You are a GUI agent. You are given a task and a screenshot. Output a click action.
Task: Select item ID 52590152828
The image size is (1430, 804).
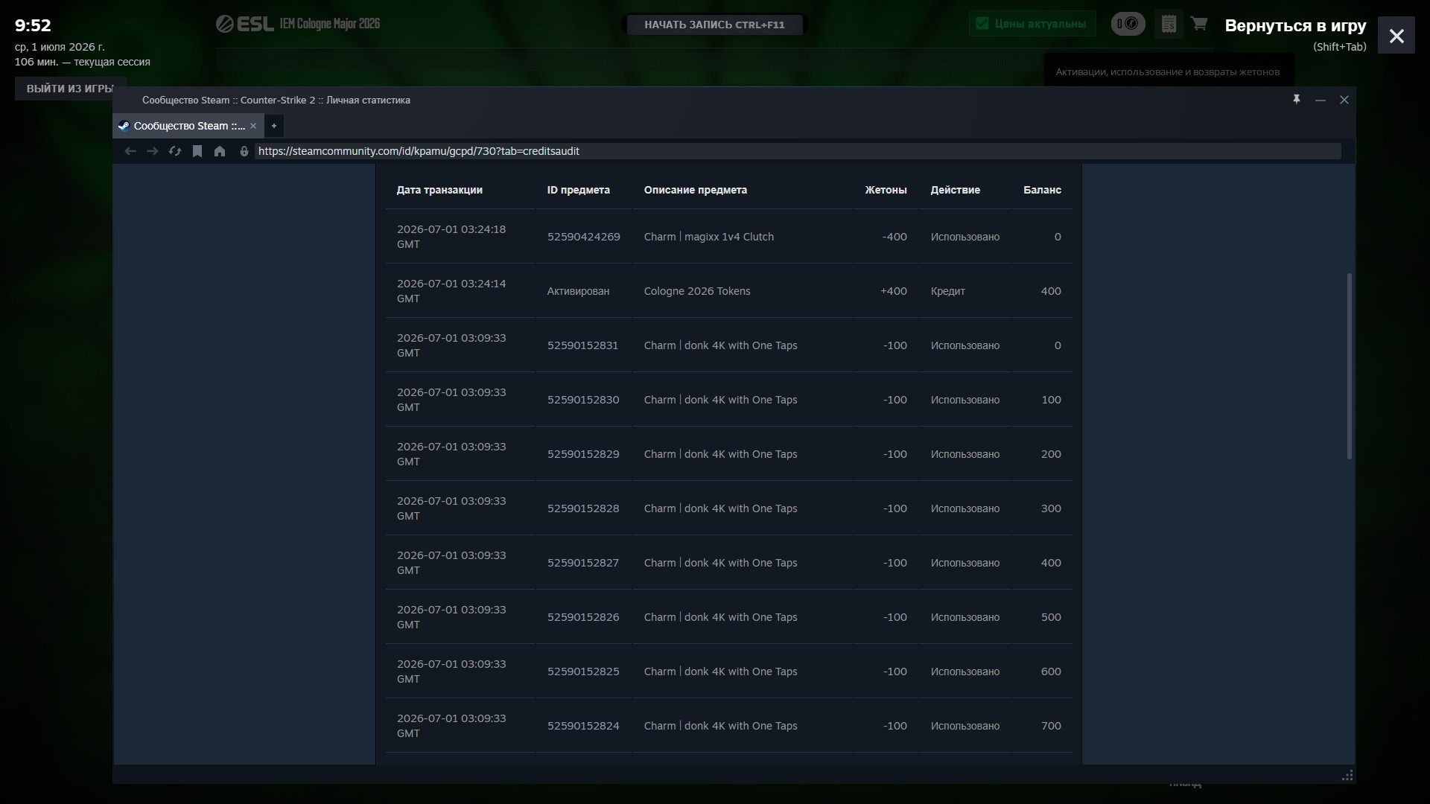(x=583, y=508)
